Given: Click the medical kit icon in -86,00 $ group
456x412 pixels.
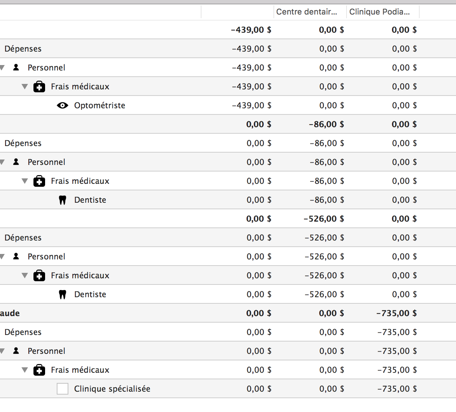Looking at the screenshot, I should click(x=39, y=181).
